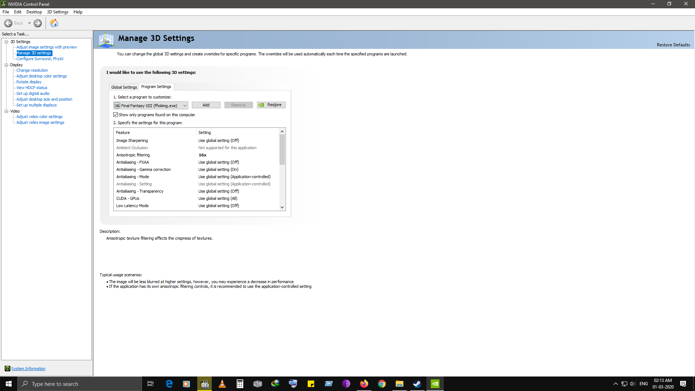695x391 pixels.
Task: Click the NVIDIA icon in the taskbar
Action: click(435, 384)
